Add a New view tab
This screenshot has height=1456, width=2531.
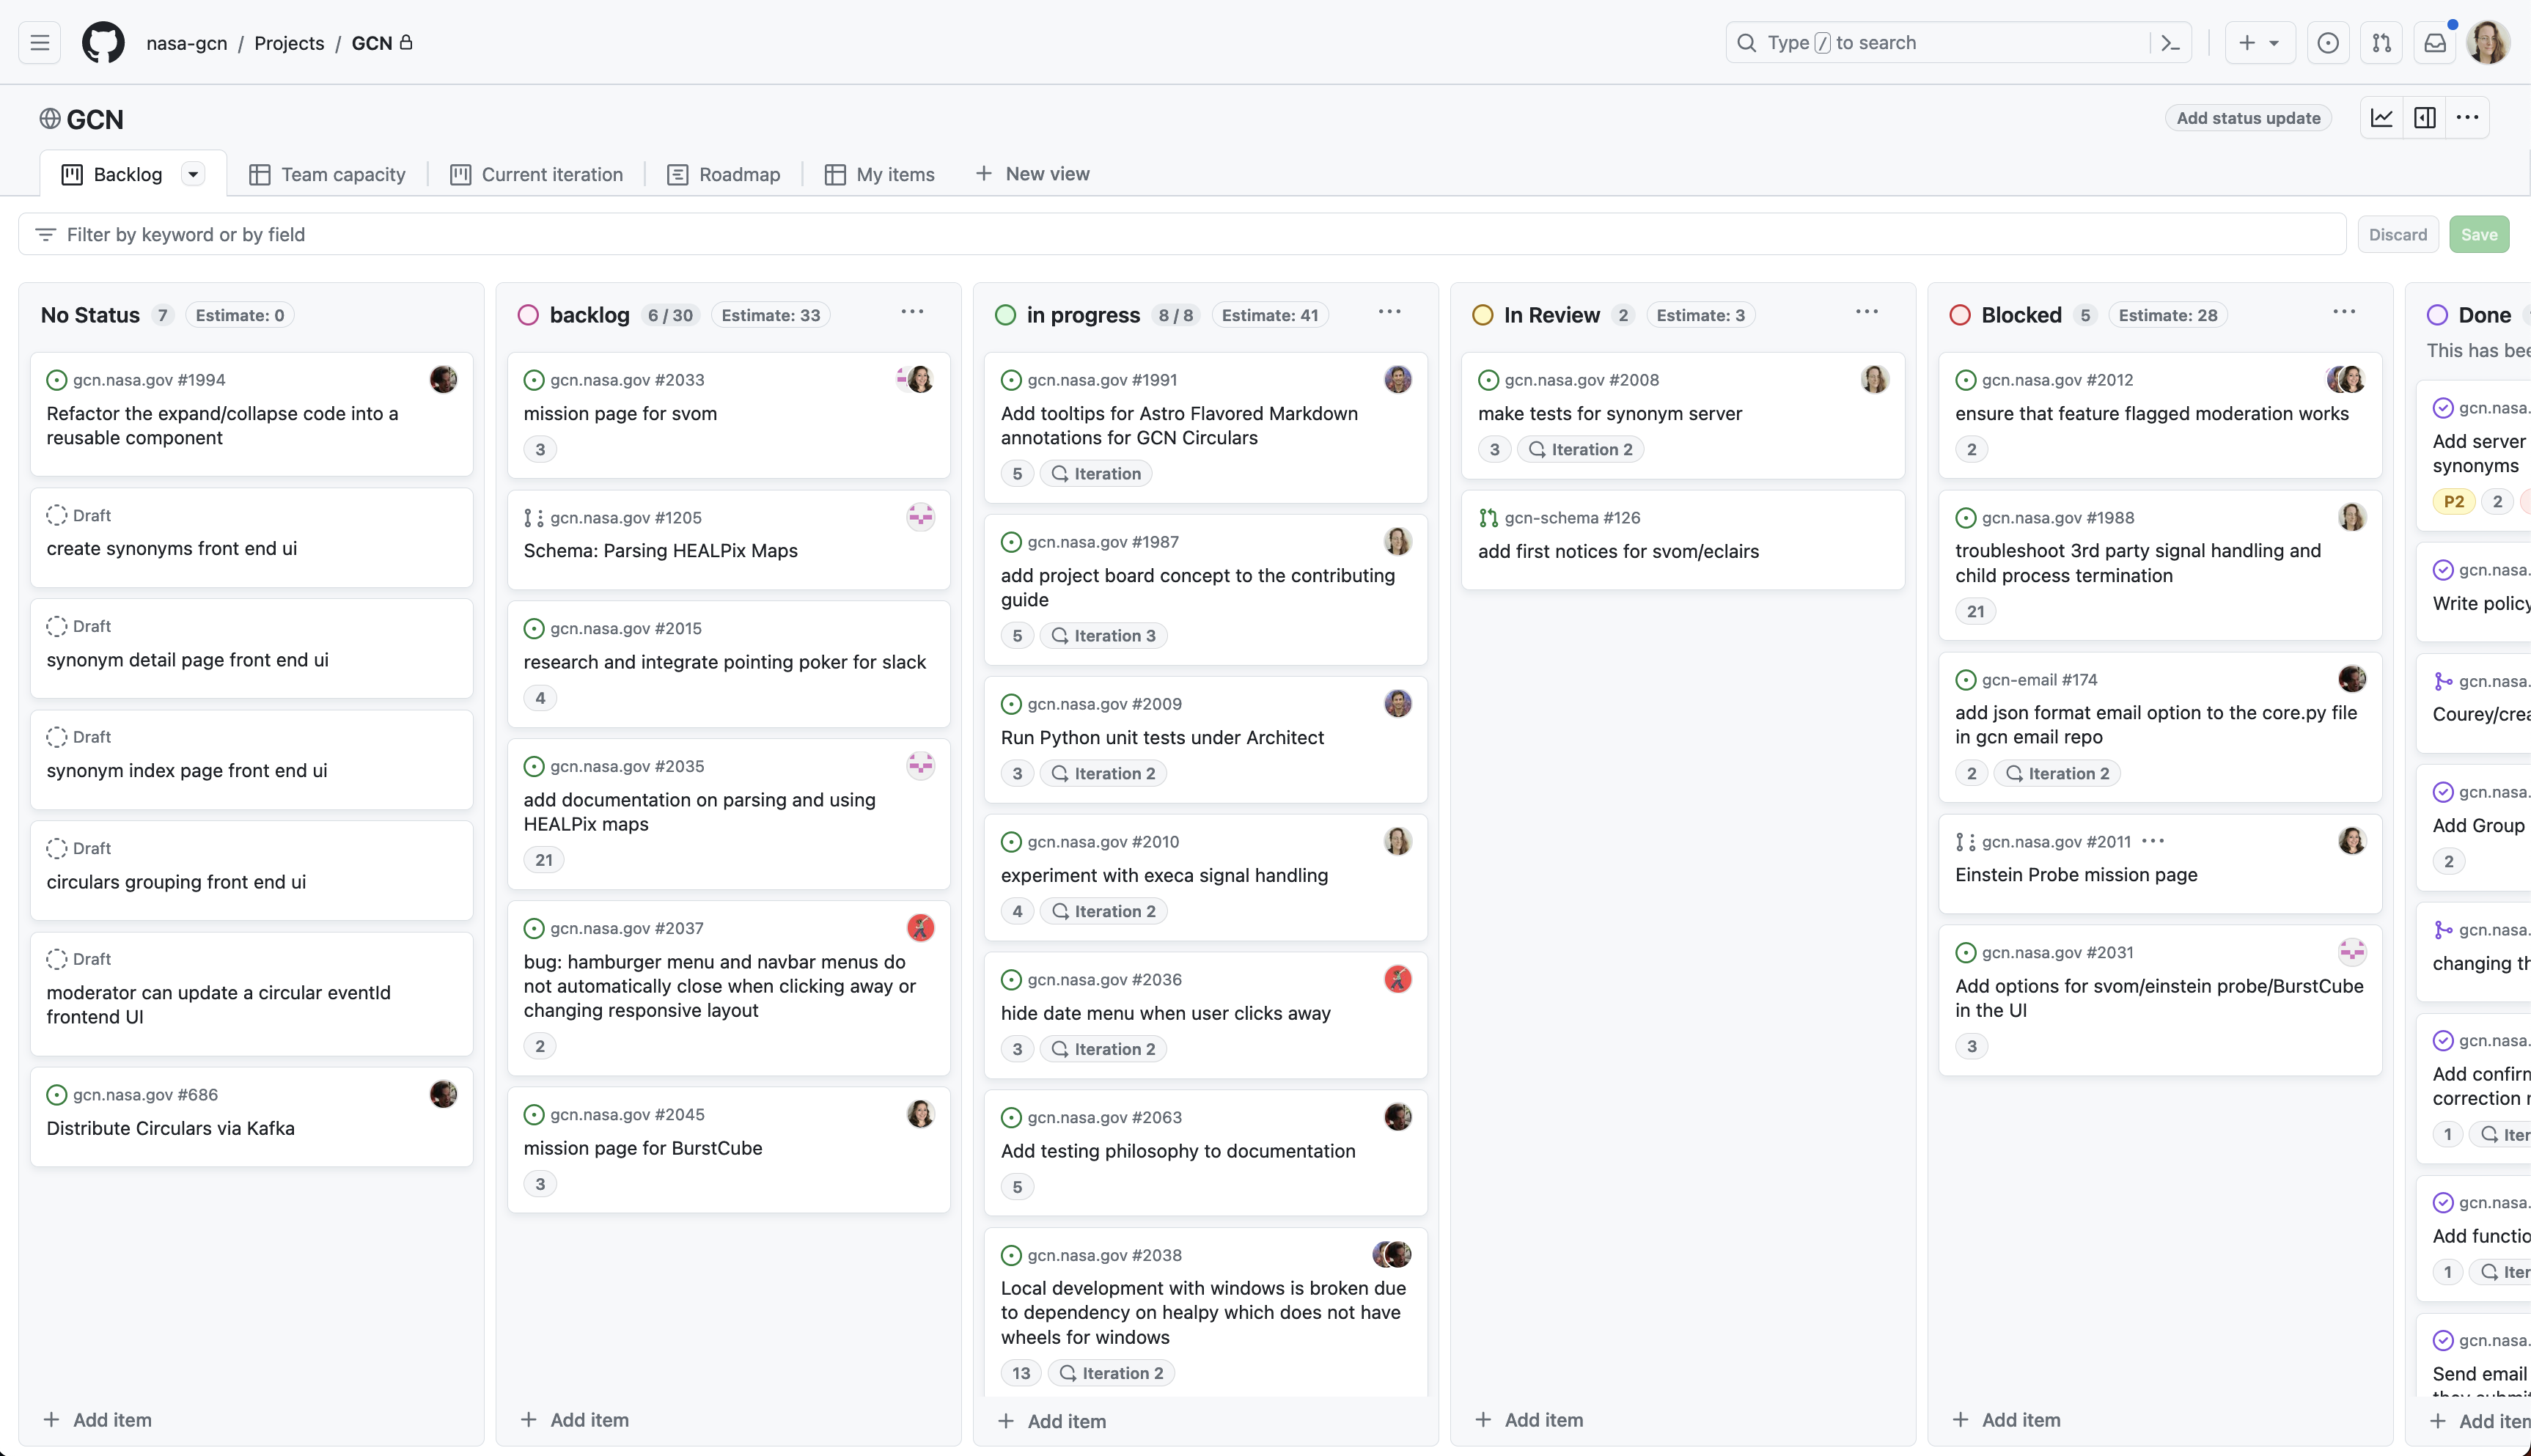pos(1033,174)
